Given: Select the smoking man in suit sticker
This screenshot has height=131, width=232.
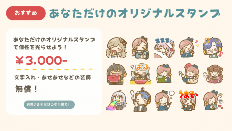Looking at the screenshot, I should coord(140,100).
